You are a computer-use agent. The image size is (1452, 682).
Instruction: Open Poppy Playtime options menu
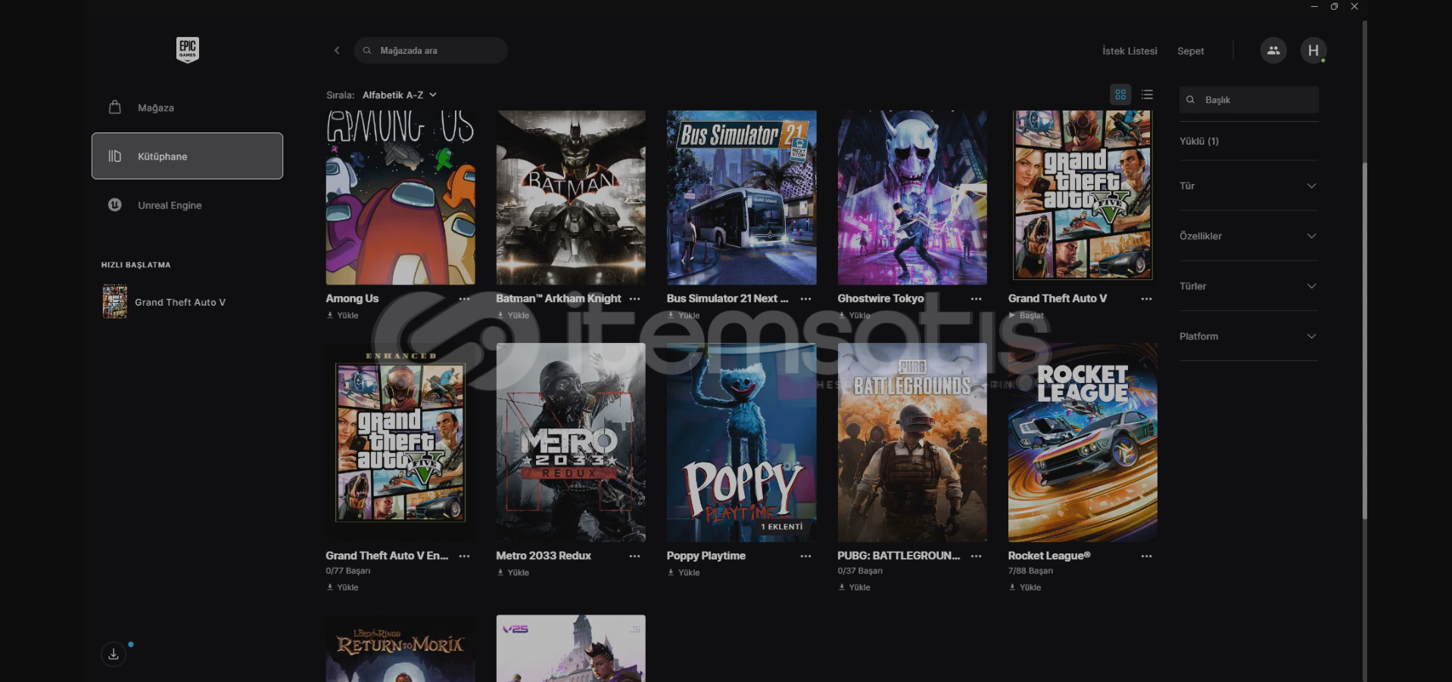pos(805,556)
